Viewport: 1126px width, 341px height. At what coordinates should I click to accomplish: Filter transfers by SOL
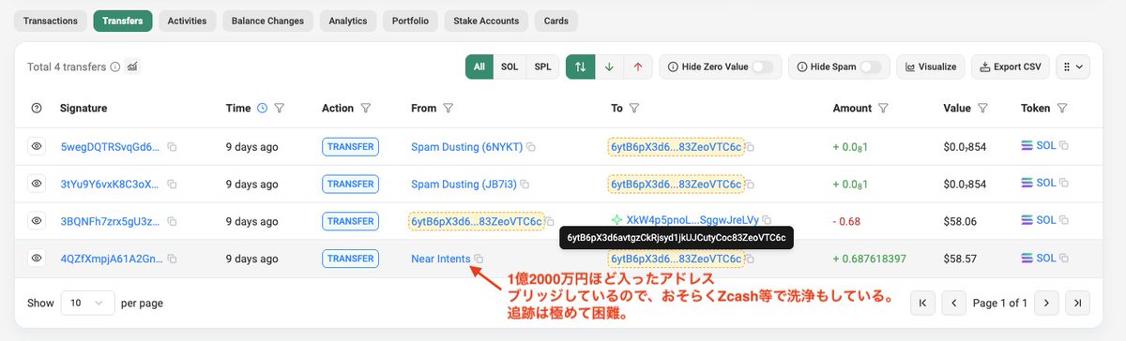coord(510,67)
